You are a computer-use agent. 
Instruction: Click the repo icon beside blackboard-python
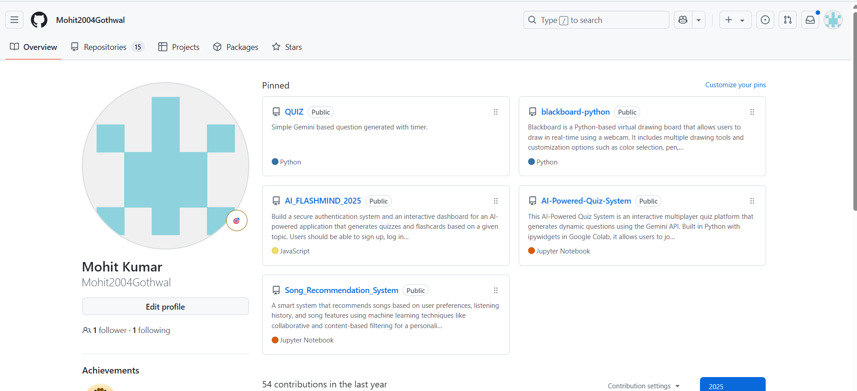533,112
